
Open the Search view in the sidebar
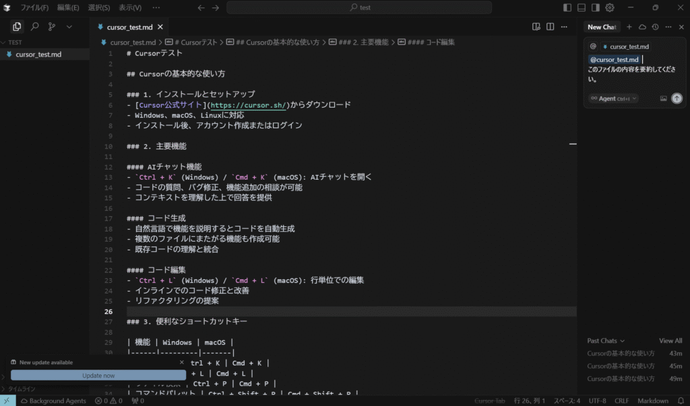pos(34,27)
